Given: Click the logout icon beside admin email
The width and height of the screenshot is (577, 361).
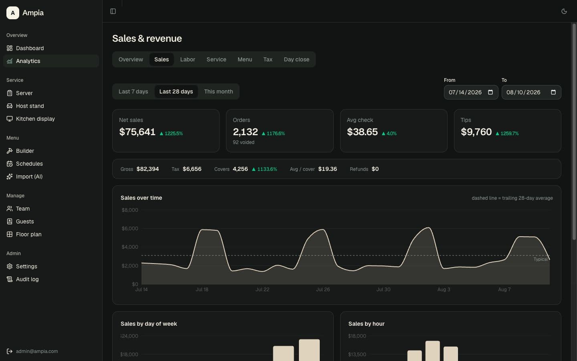Looking at the screenshot, I should click(10, 351).
